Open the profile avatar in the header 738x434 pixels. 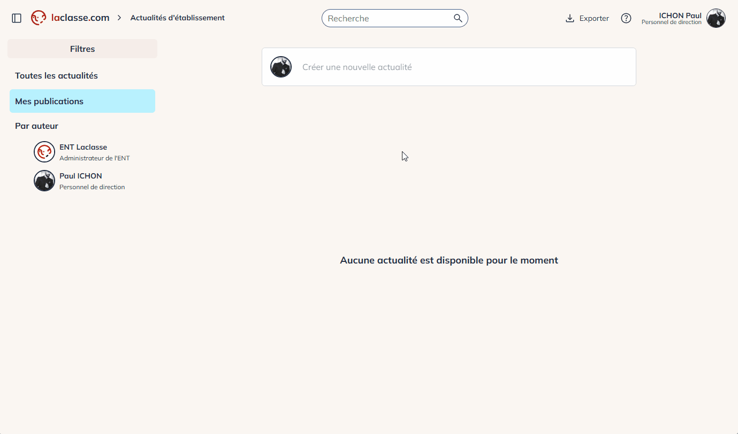pos(716,18)
